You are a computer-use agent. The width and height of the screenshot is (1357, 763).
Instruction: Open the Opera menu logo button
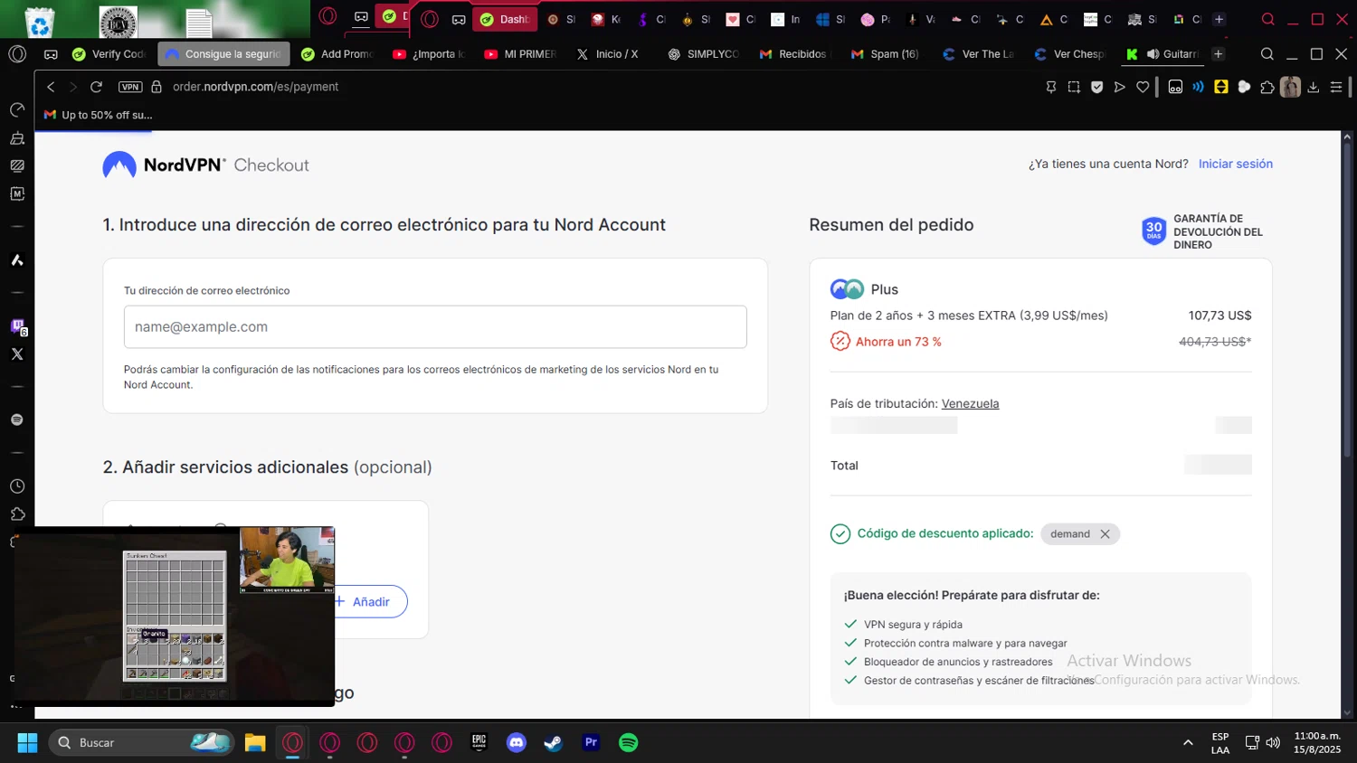pos(17,54)
